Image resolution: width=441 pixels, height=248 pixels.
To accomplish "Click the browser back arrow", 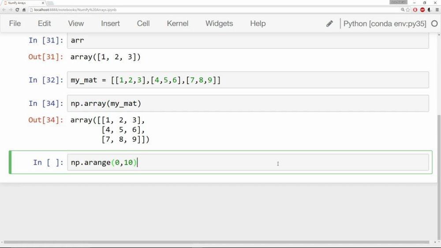I will coord(4,10).
